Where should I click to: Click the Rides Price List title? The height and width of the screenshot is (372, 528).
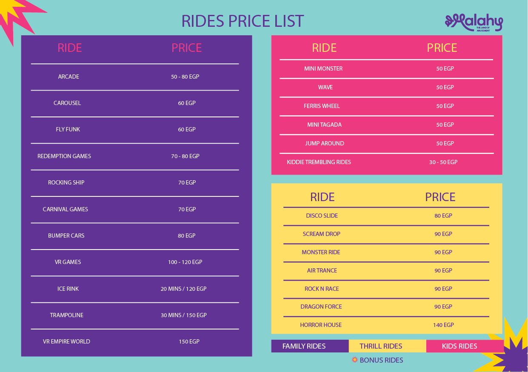(x=243, y=21)
